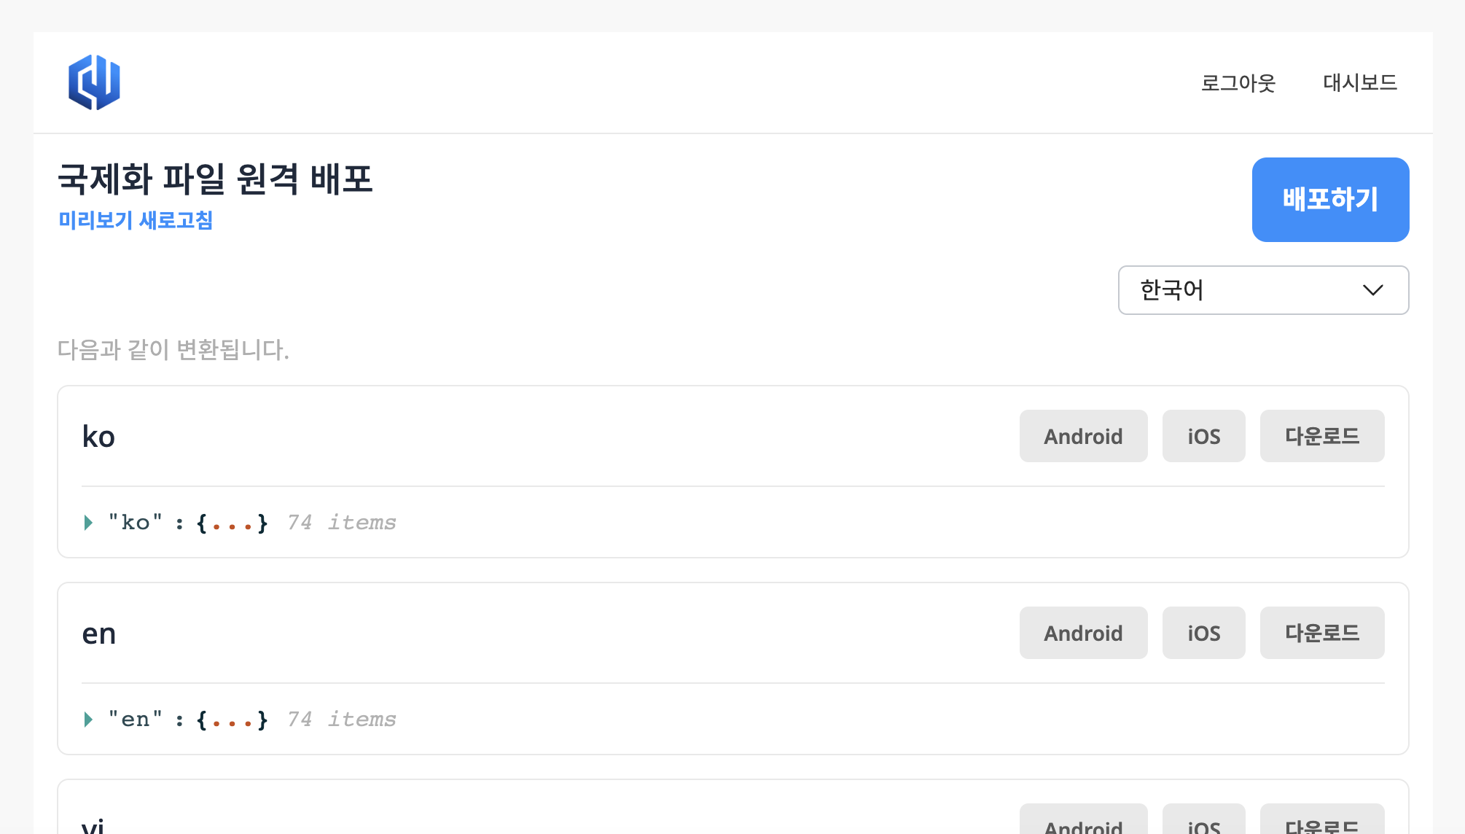The image size is (1465, 834).
Task: Expand the "en" JSON tree triangle
Action: tap(88, 720)
